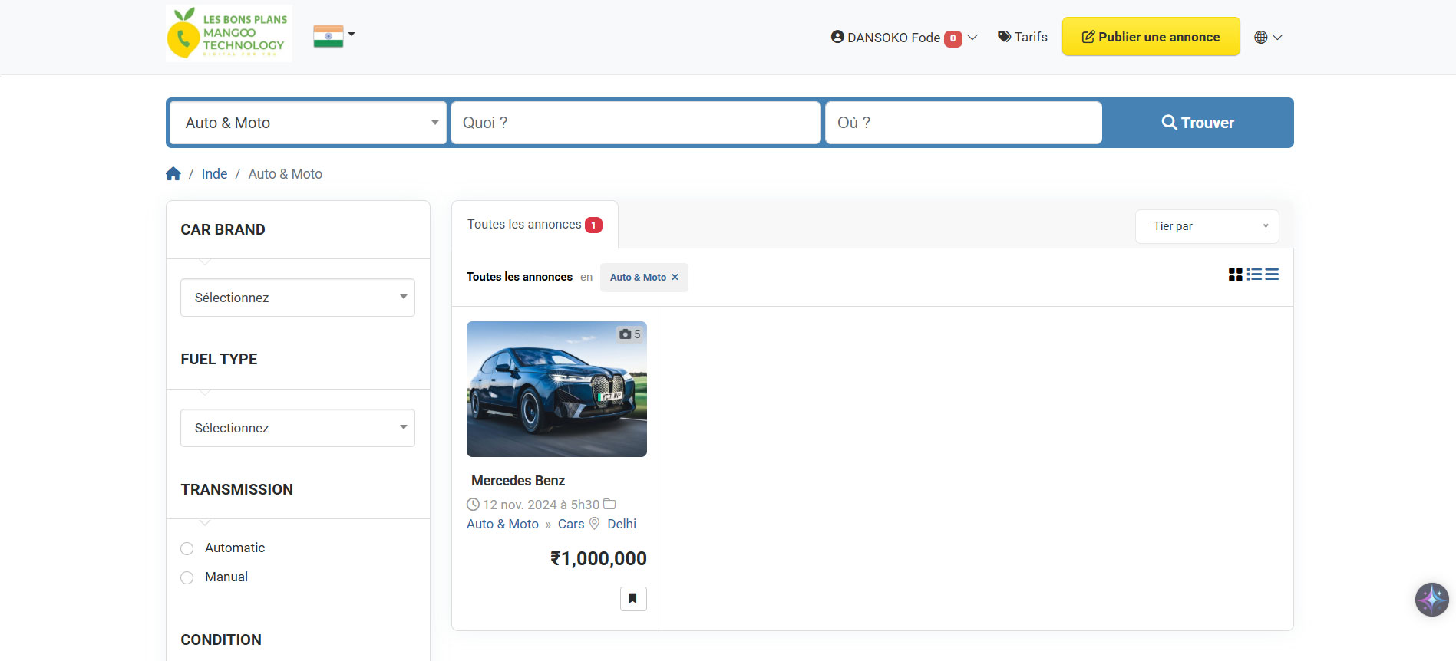Viewport: 1456px width, 661px height.
Task: Select Manual transmission option
Action: tap(187, 577)
